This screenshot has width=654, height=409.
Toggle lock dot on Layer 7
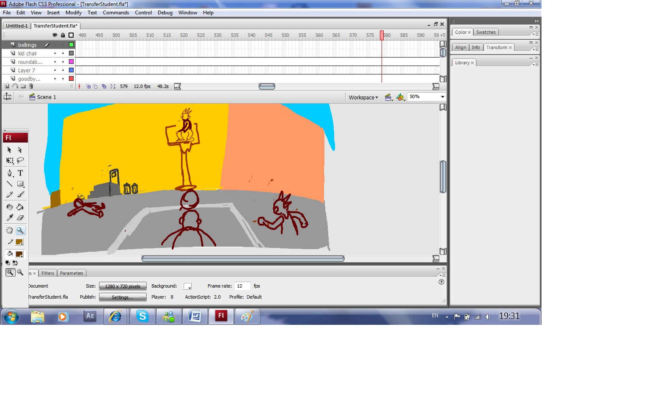pyautogui.click(x=63, y=70)
